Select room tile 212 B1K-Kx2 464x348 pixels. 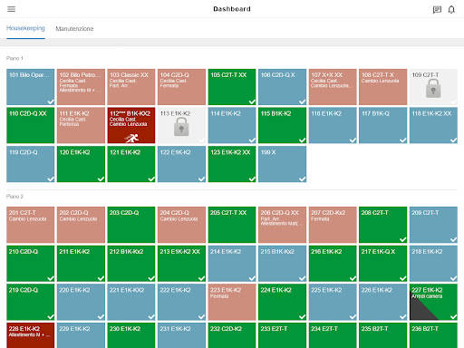coord(131,264)
